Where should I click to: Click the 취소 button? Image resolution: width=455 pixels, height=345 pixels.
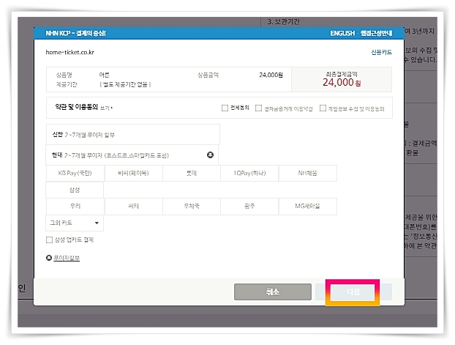273,292
